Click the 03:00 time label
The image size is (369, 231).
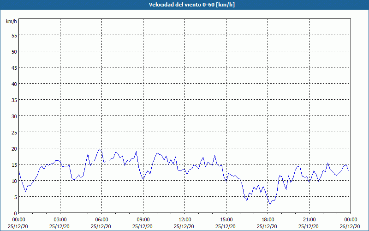60,220
